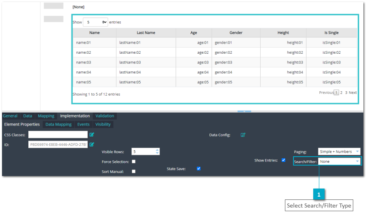Image resolution: width=367 pixels, height=216 pixels.
Task: Select the isSingle:03 cell
Action: click(332, 63)
